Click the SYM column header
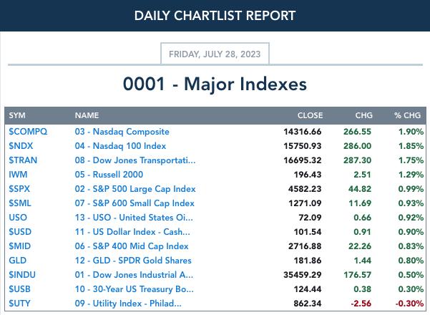The image size is (430, 315). (x=17, y=115)
